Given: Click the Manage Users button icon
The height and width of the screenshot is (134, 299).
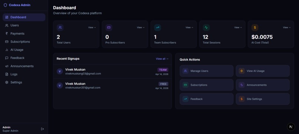Looking at the screenshot, I should [185, 71].
